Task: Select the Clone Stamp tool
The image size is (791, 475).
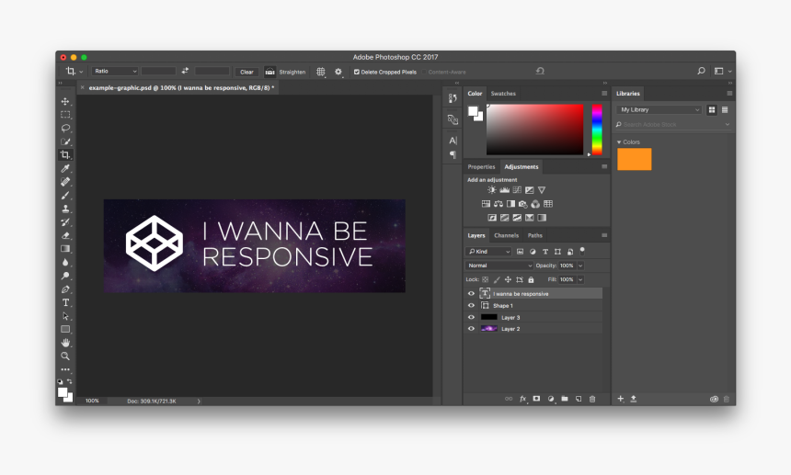Action: click(65, 209)
